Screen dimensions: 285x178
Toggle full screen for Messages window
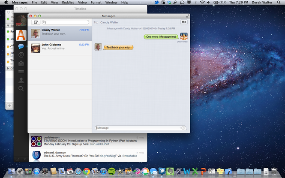(x=187, y=16)
